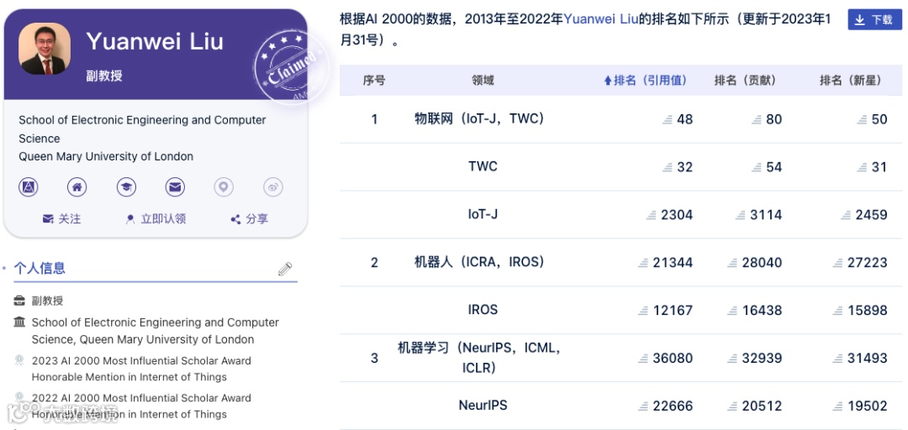Download the ranking data with 下载 button
Image resolution: width=908 pixels, height=430 pixels.
[x=874, y=19]
